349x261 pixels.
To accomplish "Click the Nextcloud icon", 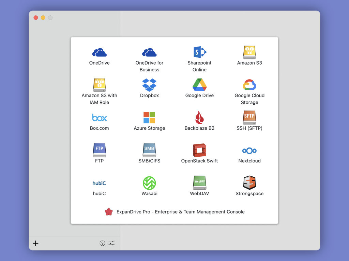I will 249,151.
